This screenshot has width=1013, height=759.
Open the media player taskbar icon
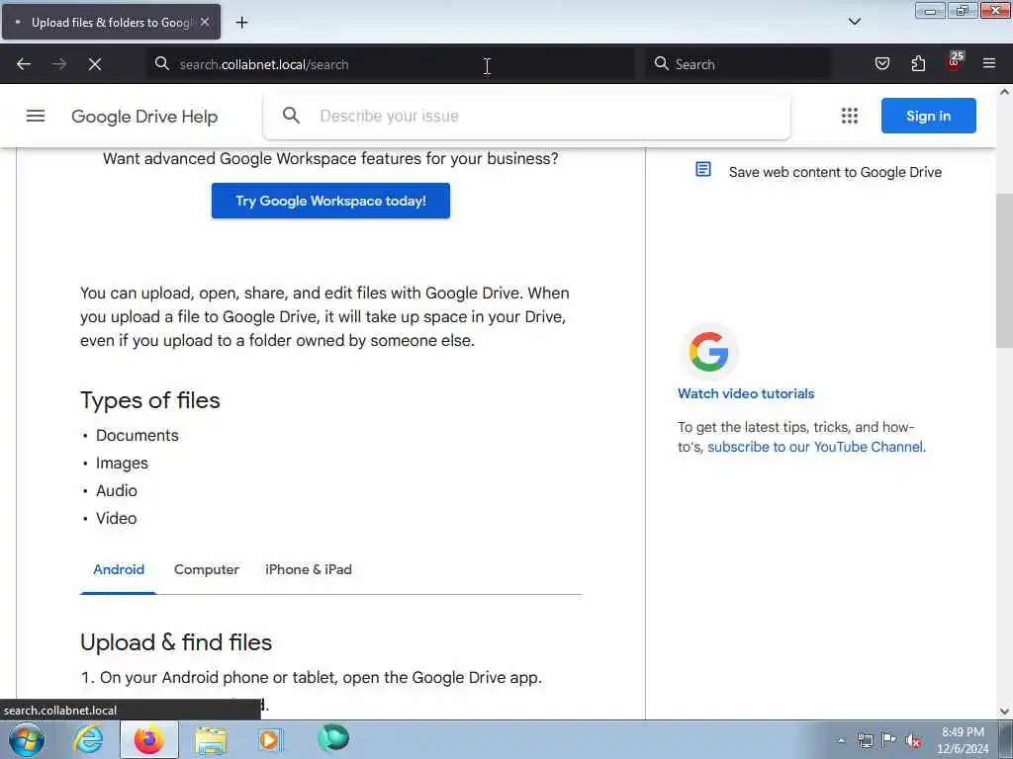click(270, 739)
